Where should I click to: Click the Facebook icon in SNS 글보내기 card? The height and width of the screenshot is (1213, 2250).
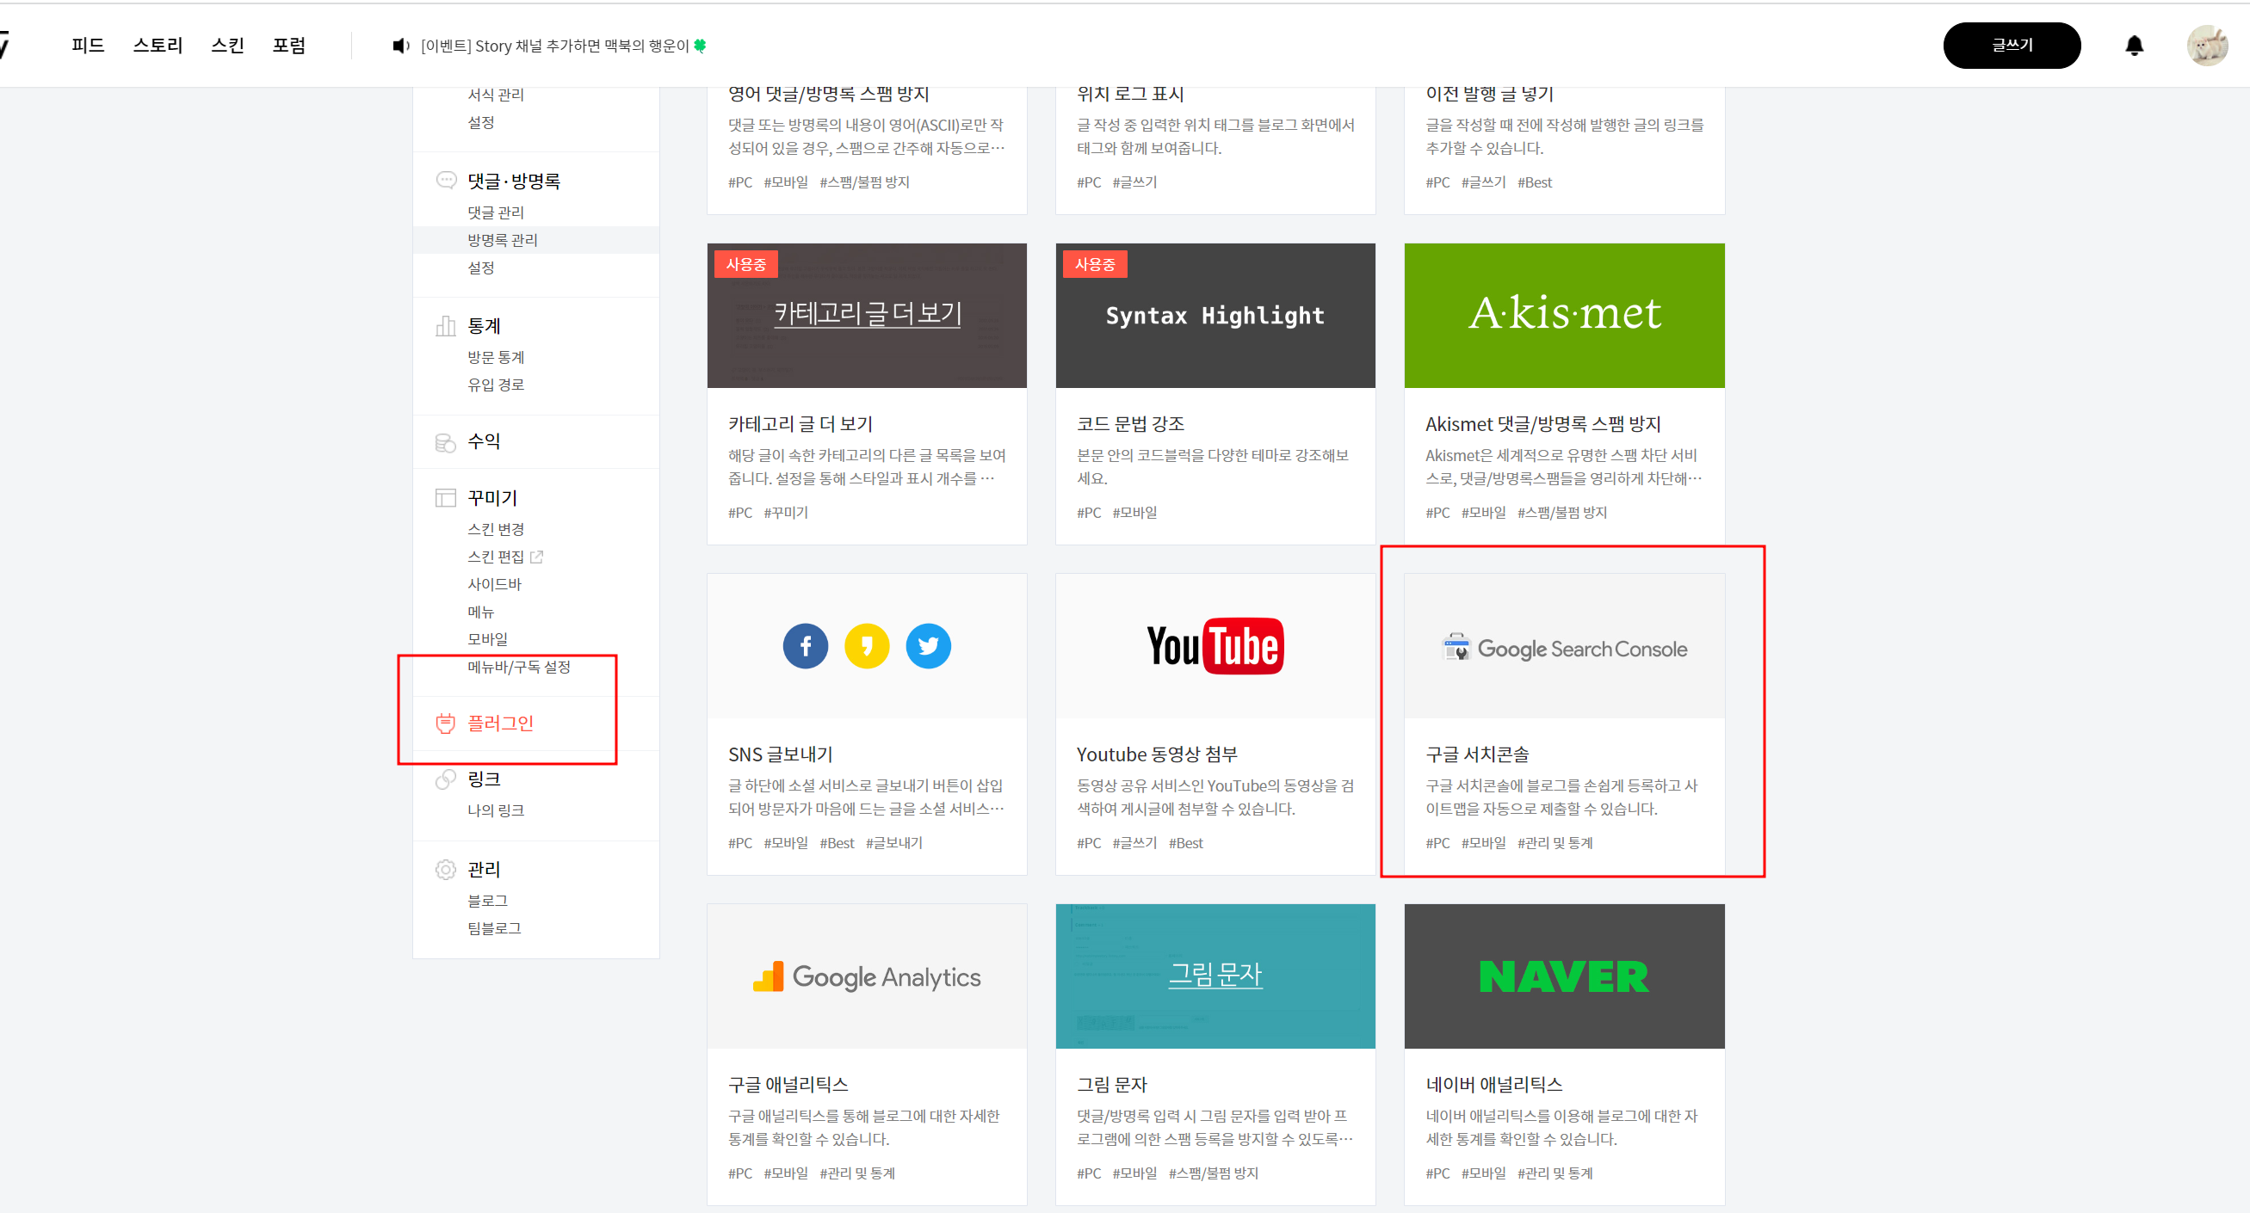coord(806,646)
